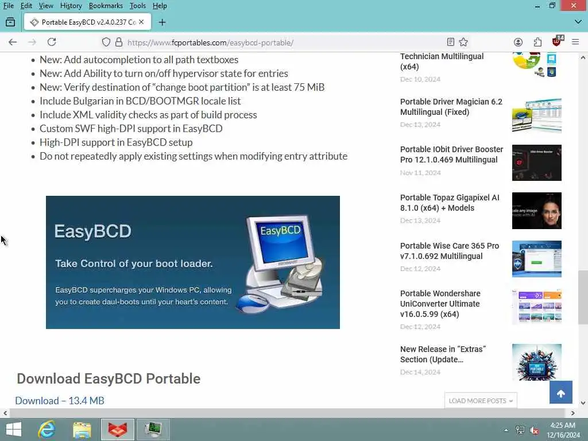Click the Download – 13.4 MB link

(x=60, y=400)
